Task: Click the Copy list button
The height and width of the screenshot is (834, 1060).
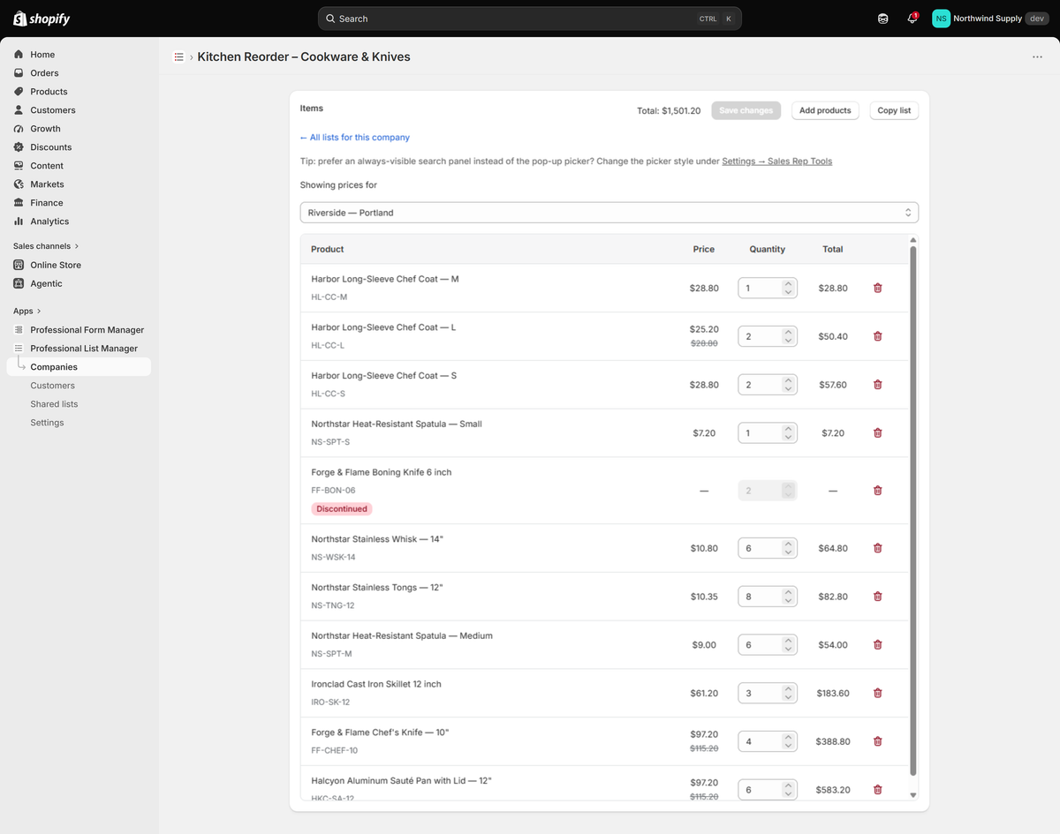Action: click(x=894, y=110)
